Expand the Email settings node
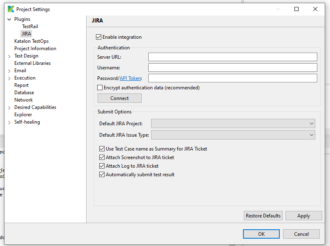Screen dimensions: 330x246 click(9, 71)
